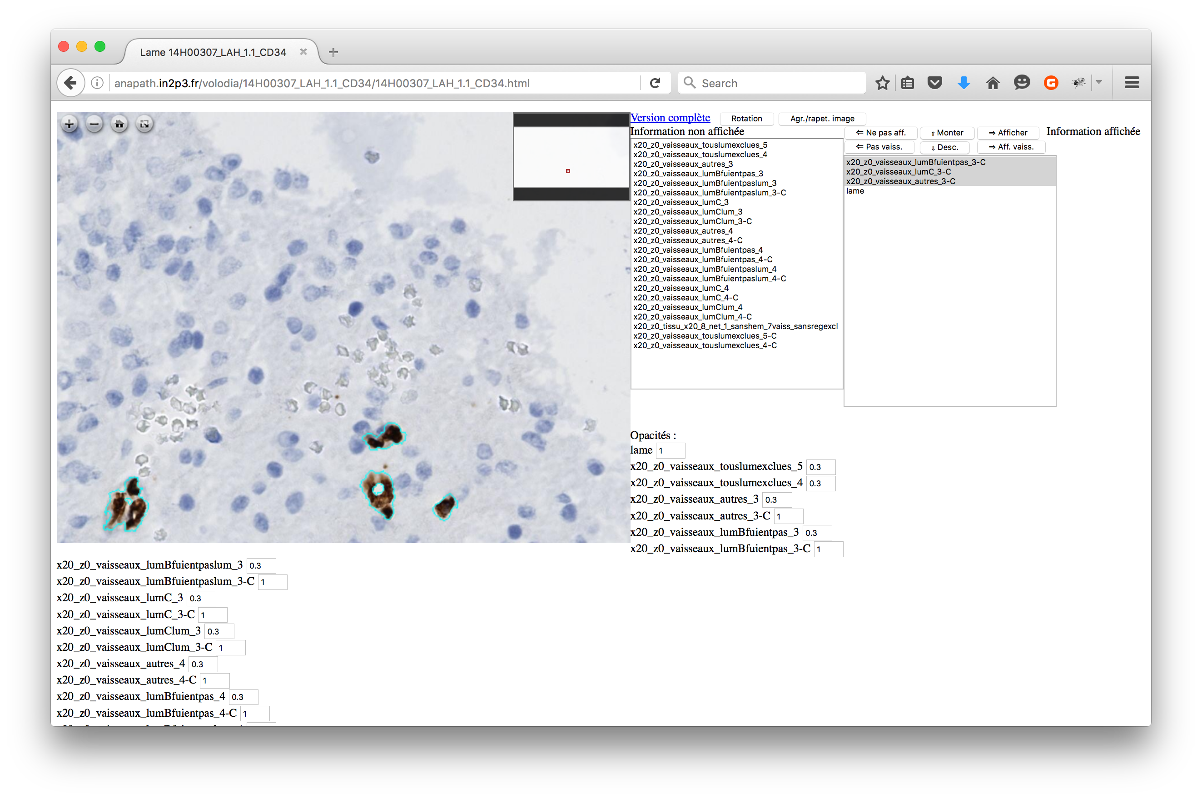Click the slide navigator thumbnail
The width and height of the screenshot is (1202, 799).
coord(571,157)
